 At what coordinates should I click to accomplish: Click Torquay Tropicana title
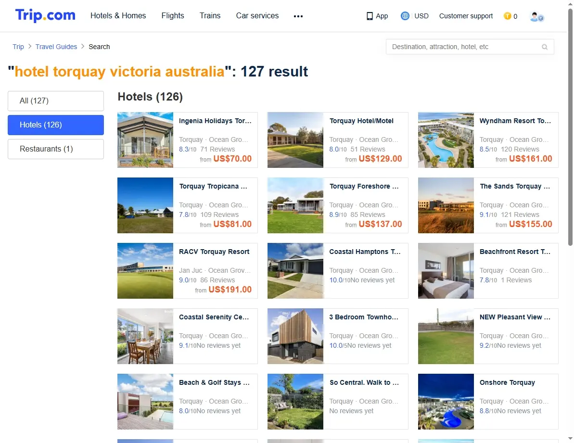pos(213,186)
